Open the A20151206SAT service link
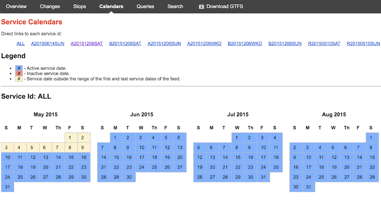Image resolution: width=381 pixels, height=203 pixels. 87,44
